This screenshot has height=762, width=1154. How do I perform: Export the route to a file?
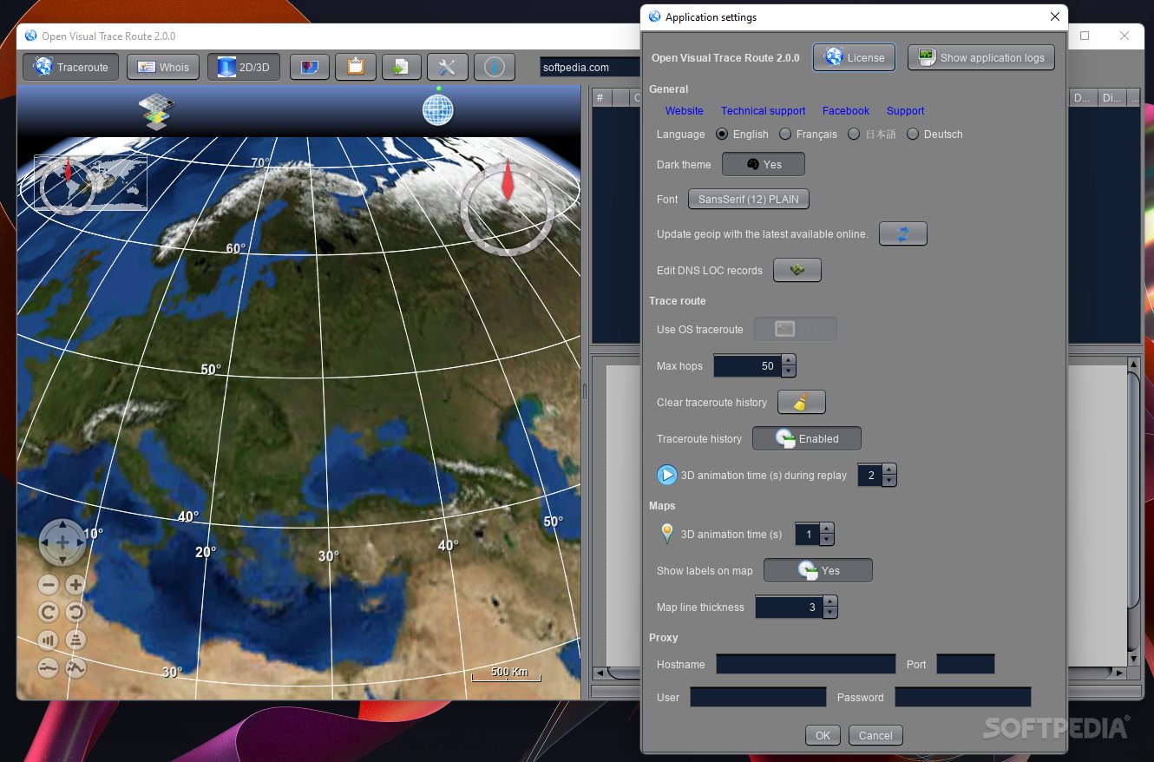coord(401,67)
